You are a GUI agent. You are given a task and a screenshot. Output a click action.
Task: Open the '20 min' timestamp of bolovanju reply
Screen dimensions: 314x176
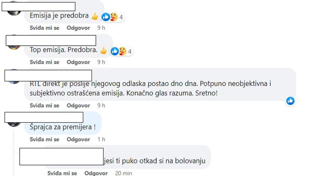coord(123,173)
